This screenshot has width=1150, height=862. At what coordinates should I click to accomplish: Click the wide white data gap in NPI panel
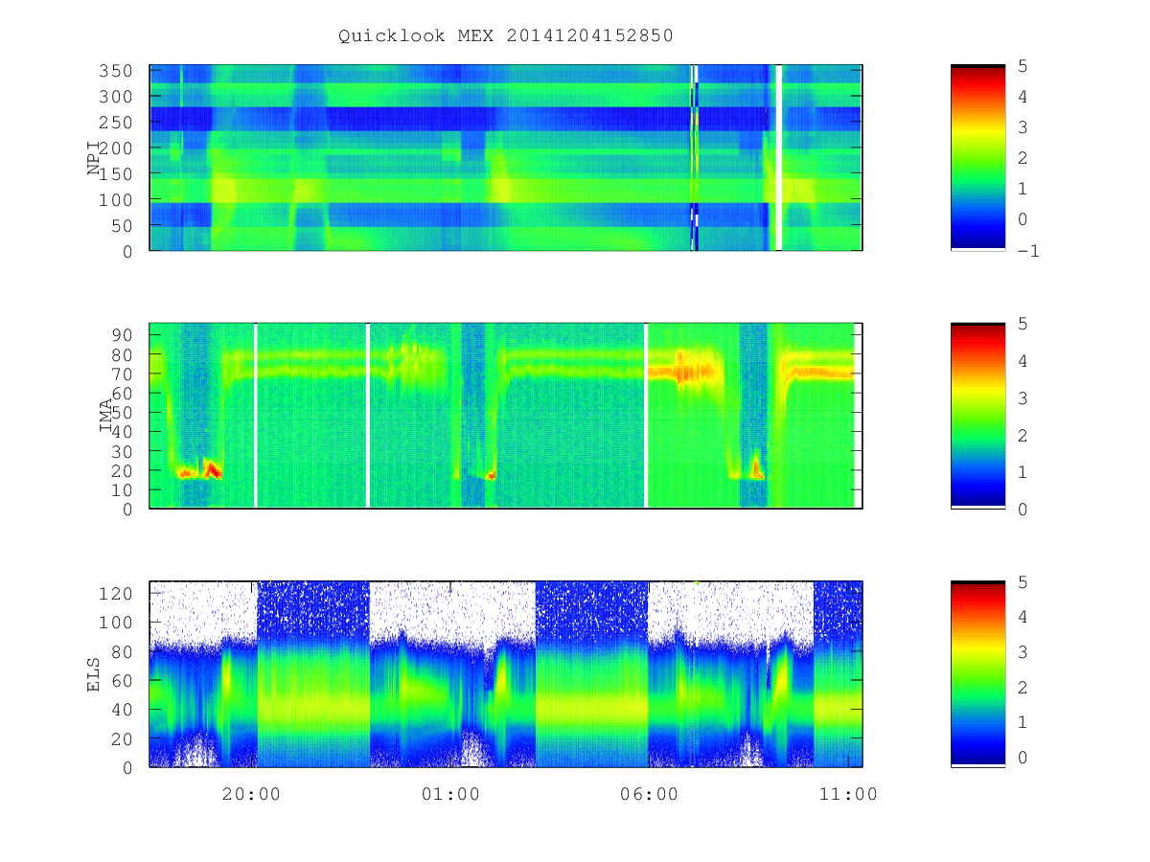(x=779, y=158)
